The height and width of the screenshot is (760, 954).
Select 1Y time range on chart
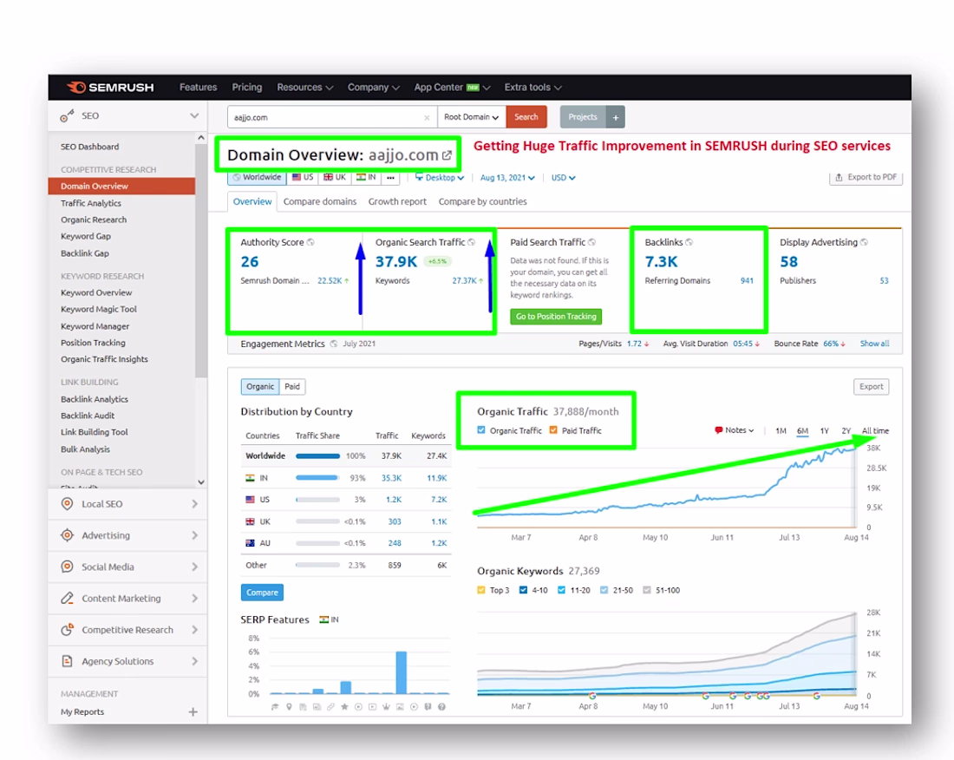[x=825, y=431]
